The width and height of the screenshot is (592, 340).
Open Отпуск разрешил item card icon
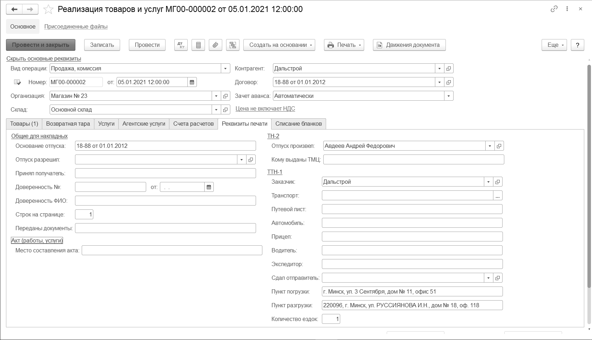pyautogui.click(x=251, y=159)
